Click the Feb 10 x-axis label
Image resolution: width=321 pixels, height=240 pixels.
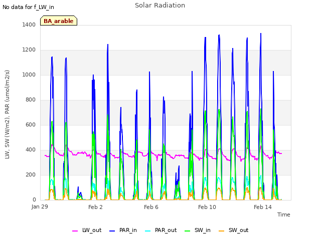tap(207, 207)
